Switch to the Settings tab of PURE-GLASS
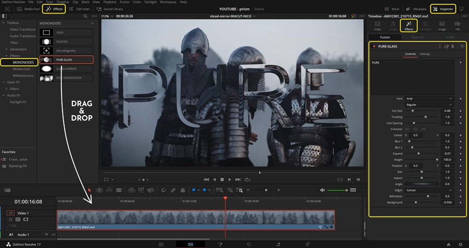 pos(425,54)
